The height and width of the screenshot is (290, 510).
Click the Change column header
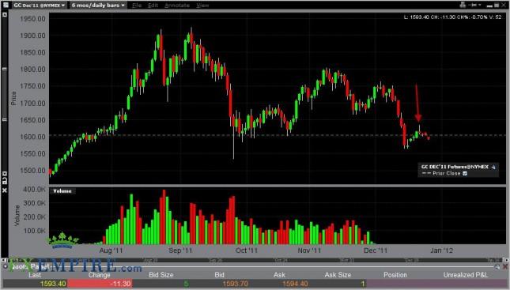click(100, 275)
